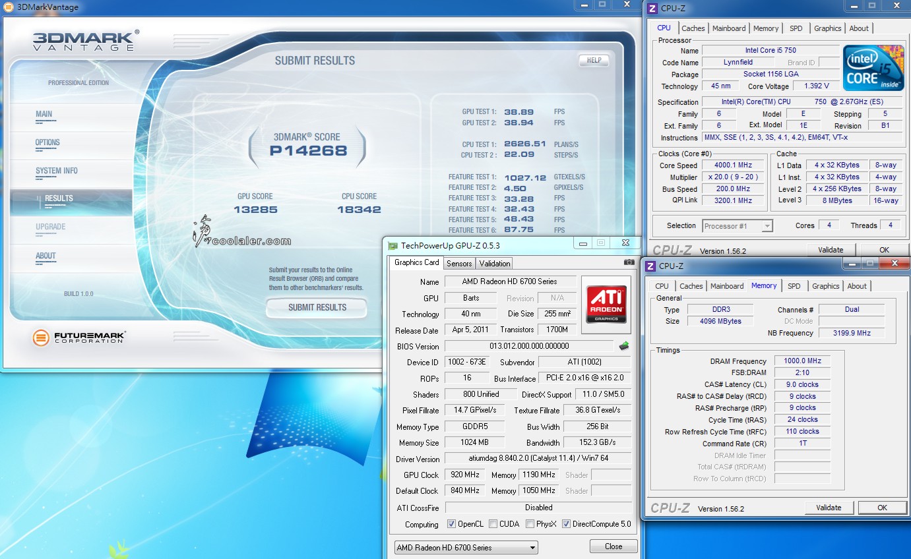Viewport: 911px width, 559px height.
Task: Click the GPU-Z title bar icon
Action: 393,245
